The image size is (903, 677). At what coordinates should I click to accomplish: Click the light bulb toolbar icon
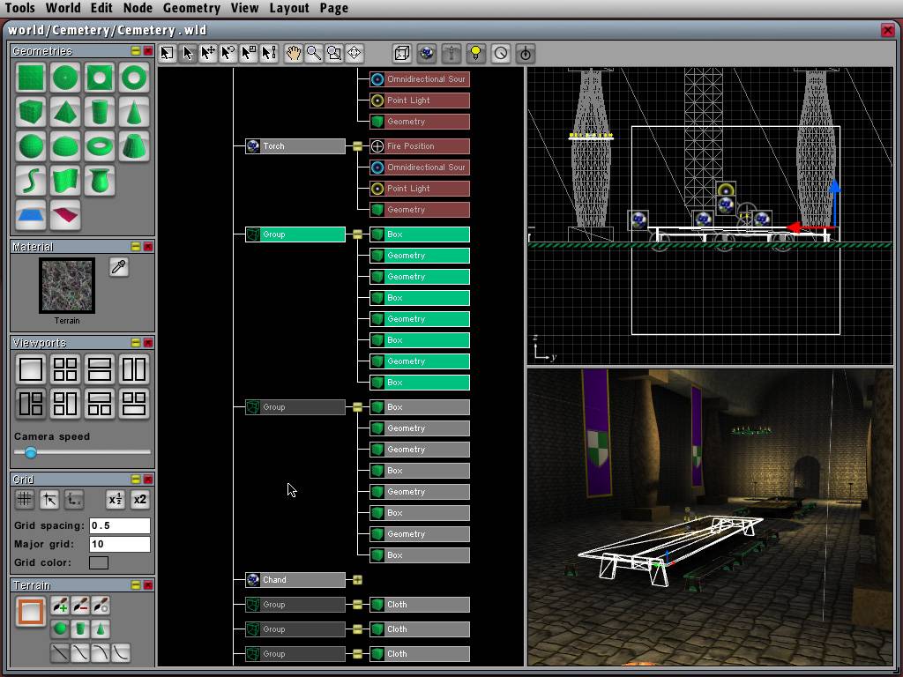coord(476,53)
